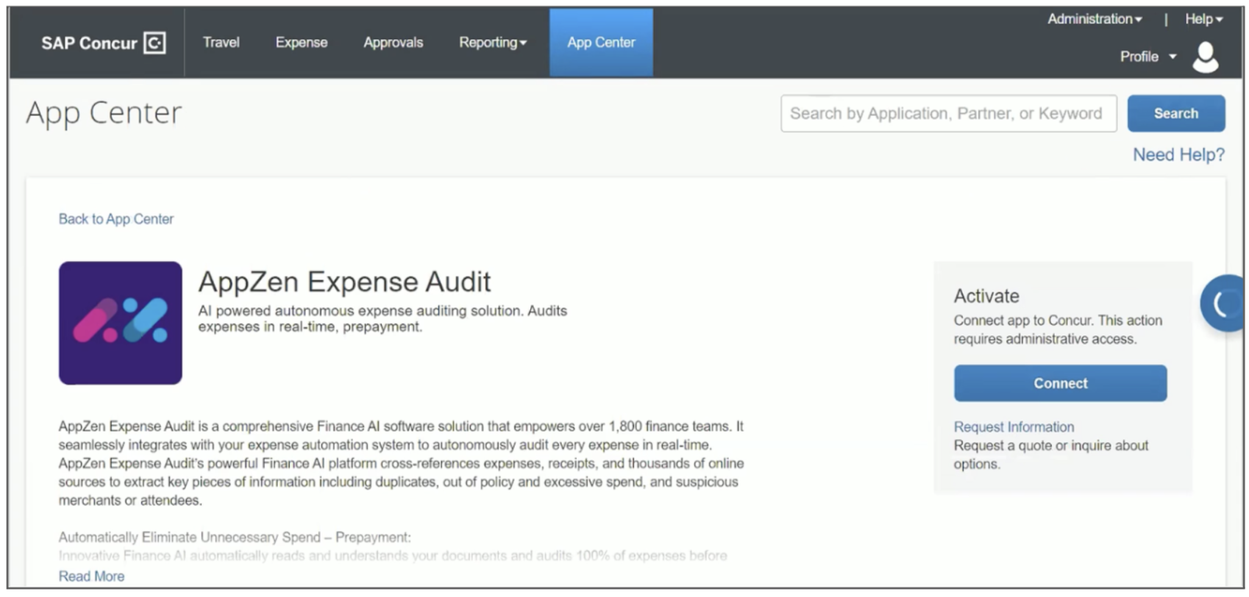
Task: Open the blue floating assistant bubble
Action: tap(1223, 303)
